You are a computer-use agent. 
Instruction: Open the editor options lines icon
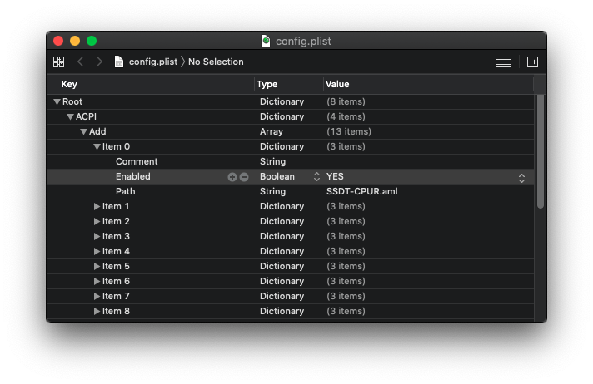[x=503, y=62]
